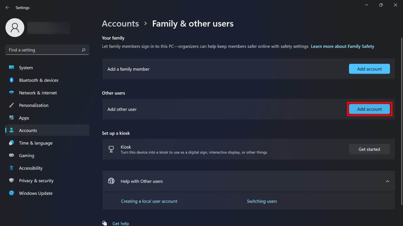Select the Personalization brush icon

tap(11, 105)
